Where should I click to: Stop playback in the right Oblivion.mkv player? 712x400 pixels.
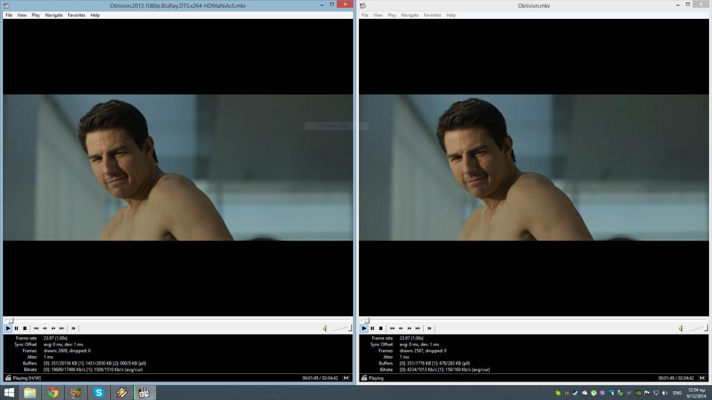381,328
